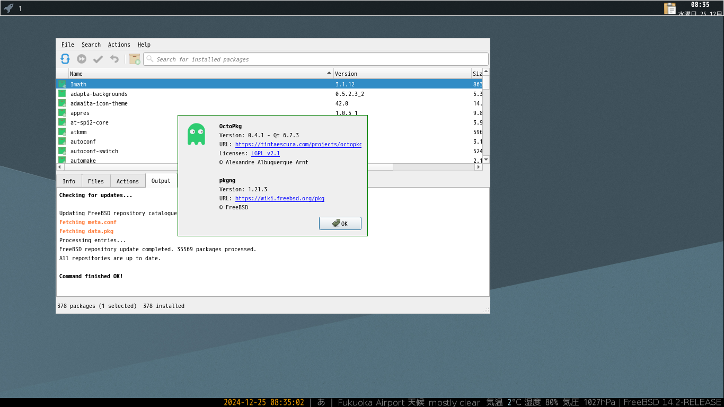Focus the Search for installed packages field
Screen dimensions: 724x407
coord(318,59)
